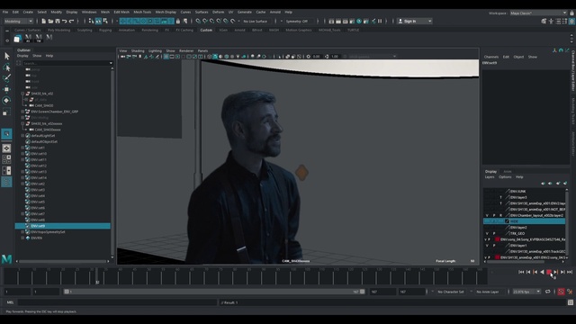576x324 pixels.
Task: Collapse the SH430_trk_v02 node
Action: click(22, 94)
